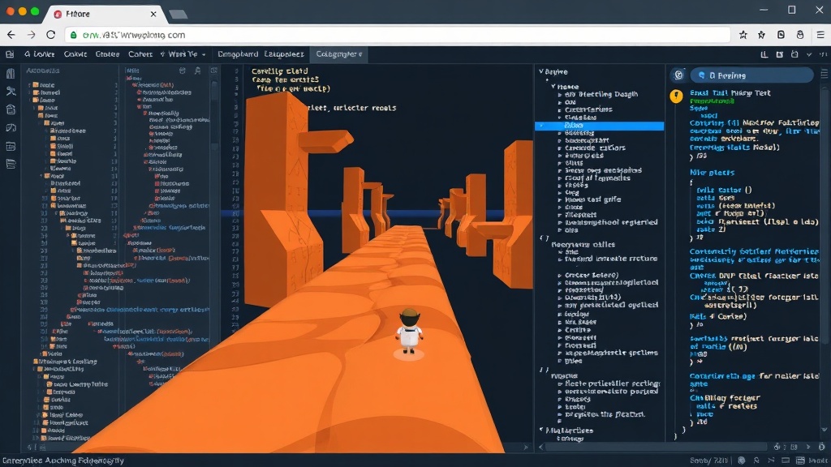Screen dimensions: 831x467
Task: Open the second app menu item
Action: pos(75,54)
